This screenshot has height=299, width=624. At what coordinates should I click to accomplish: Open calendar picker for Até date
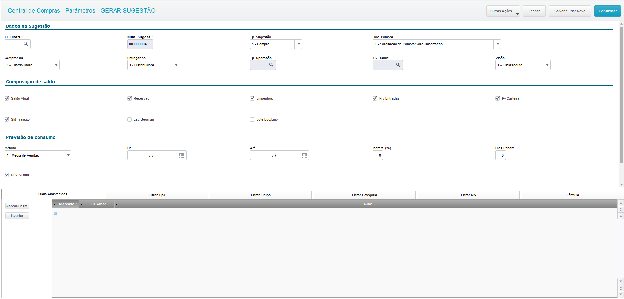click(x=305, y=155)
